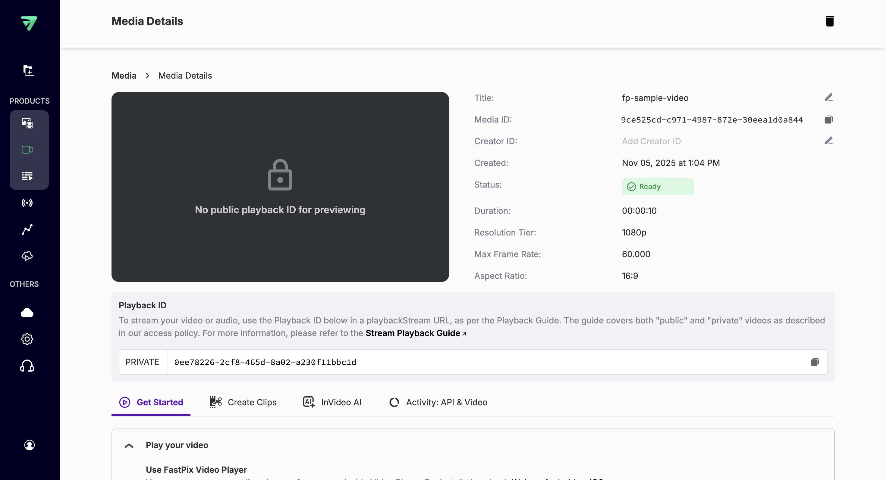This screenshot has width=886, height=480.
Task: Collapse the Play your video section
Action: tap(129, 445)
